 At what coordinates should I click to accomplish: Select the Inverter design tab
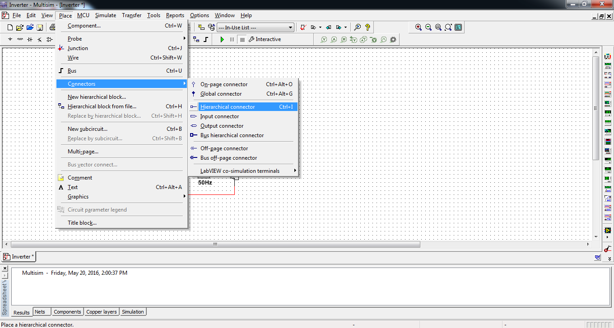pos(19,257)
